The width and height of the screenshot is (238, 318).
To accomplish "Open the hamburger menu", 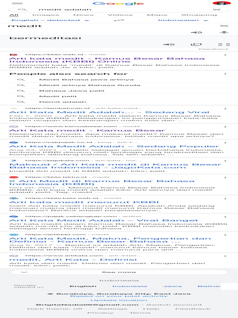I will (x=17, y=3).
